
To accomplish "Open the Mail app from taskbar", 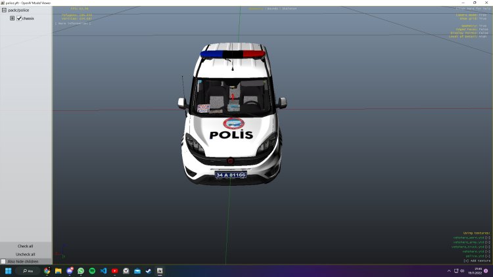I will coord(137,270).
